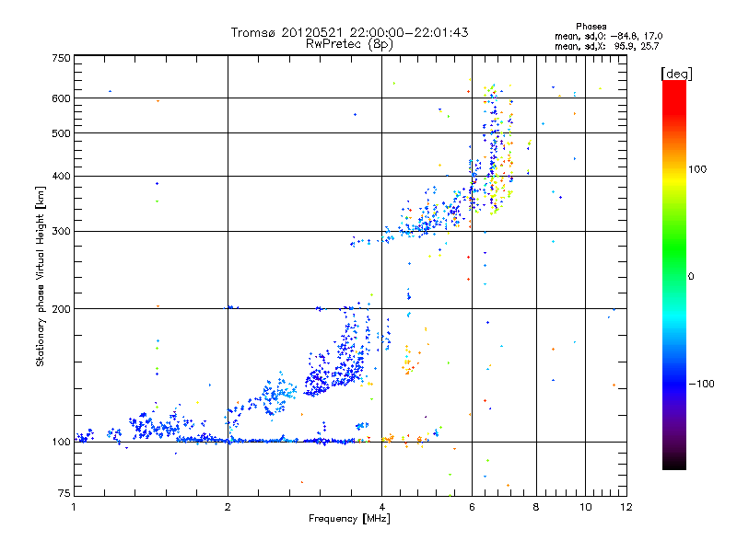Click the x-axis '2' tick label
Screen dimensions: 737x552
(228, 507)
